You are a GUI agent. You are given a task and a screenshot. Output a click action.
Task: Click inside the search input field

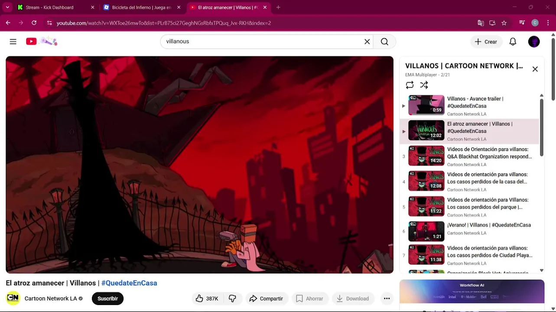(263, 42)
